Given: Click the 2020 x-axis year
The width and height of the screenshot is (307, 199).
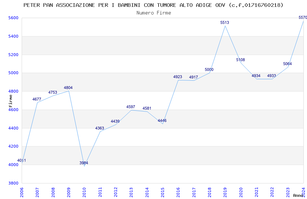Looking at the screenshot, I should (241, 192).
